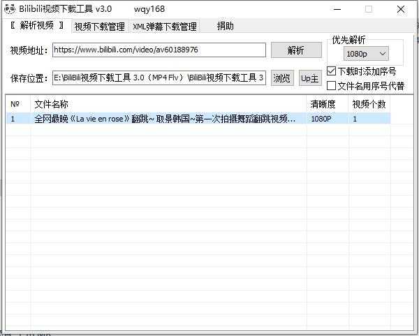Click the 清晰度 column header
This screenshot has width=419, height=336.
pyautogui.click(x=328, y=104)
